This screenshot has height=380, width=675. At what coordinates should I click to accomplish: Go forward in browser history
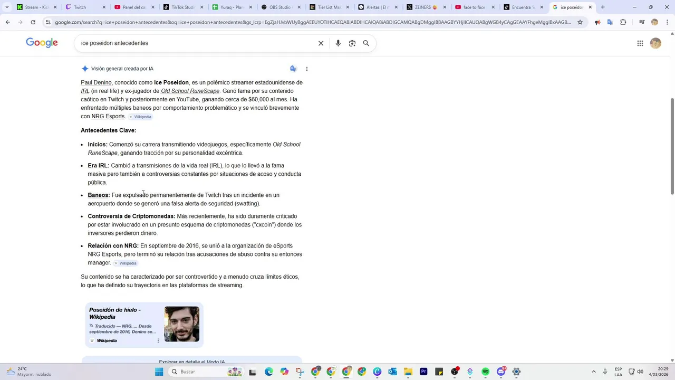point(20,22)
